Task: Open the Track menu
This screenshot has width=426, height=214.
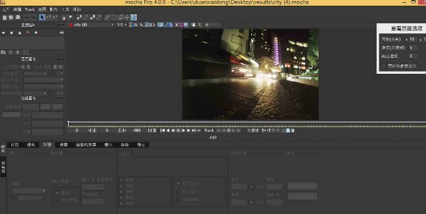Action: (x=30, y=10)
